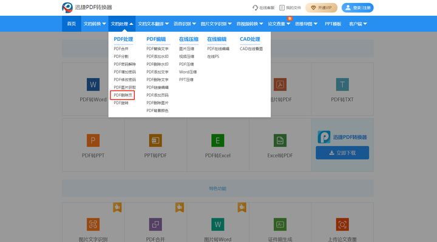Select the PPT转PDF icon

click(155, 140)
